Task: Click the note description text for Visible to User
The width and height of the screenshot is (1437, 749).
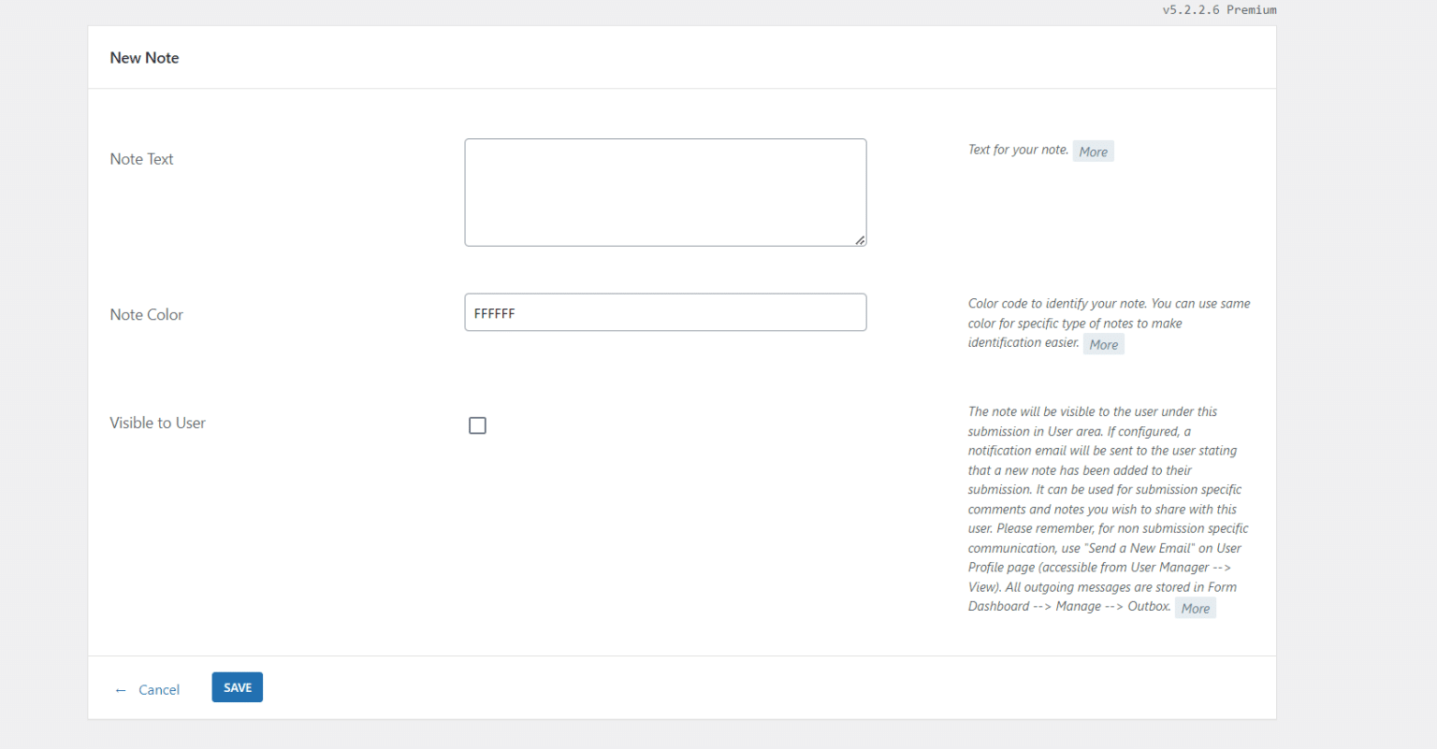Action: [x=1104, y=508]
